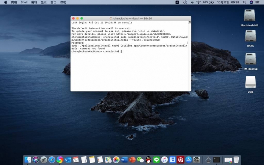Open the Trash in the Dock
The width and height of the screenshot is (264, 165).
[236, 159]
